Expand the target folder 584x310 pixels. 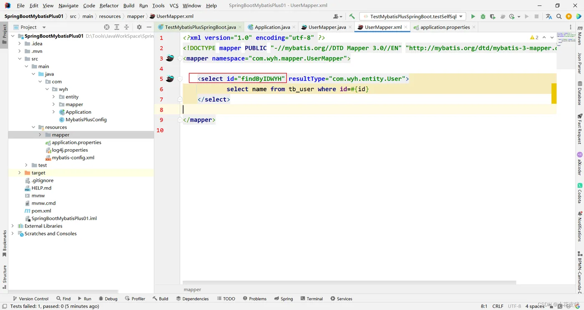point(20,173)
